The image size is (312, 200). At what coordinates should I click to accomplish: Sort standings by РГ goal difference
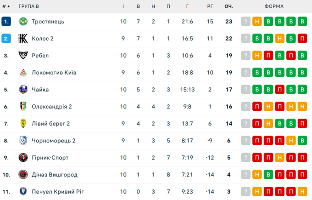210,6
